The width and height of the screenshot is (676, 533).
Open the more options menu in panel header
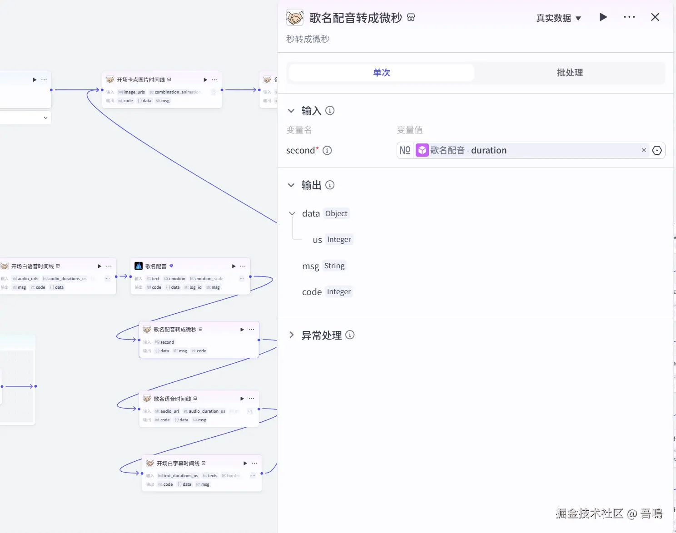point(629,17)
